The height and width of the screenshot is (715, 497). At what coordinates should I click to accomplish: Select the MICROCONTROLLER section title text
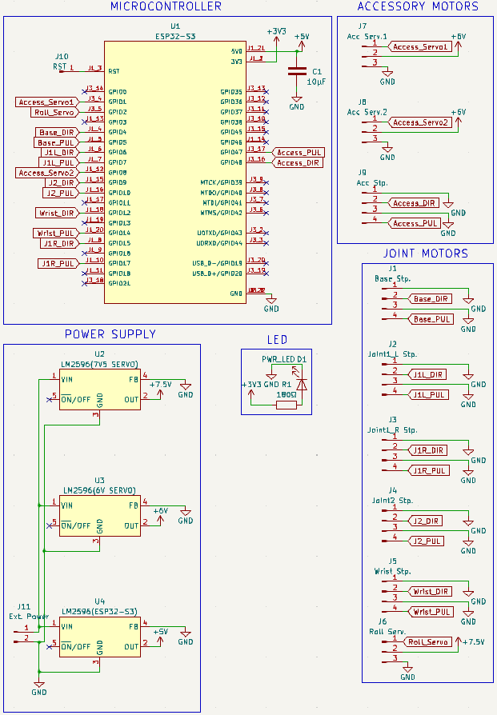click(166, 6)
